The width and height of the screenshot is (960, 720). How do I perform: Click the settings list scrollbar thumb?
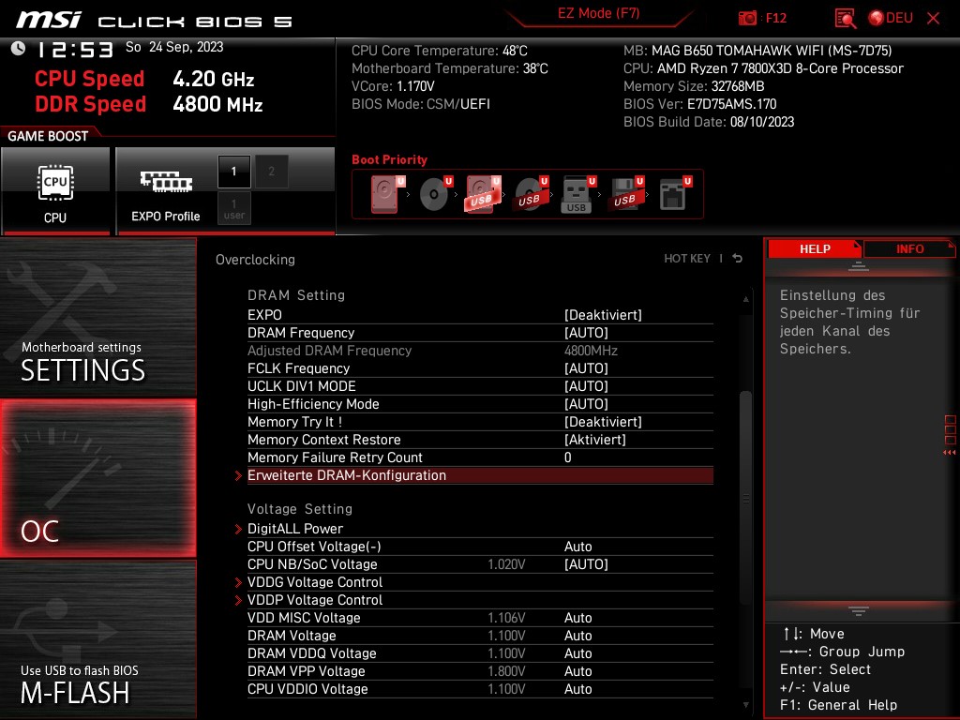click(745, 499)
